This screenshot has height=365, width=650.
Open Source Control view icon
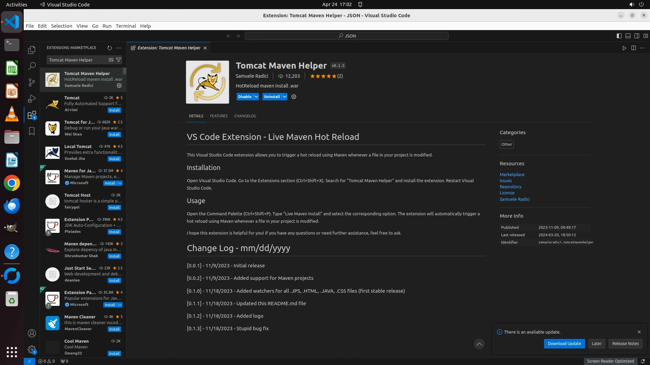(32, 82)
